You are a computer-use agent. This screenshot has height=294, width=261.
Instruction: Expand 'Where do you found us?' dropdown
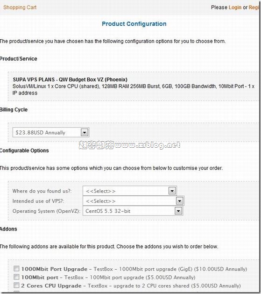coord(172,191)
